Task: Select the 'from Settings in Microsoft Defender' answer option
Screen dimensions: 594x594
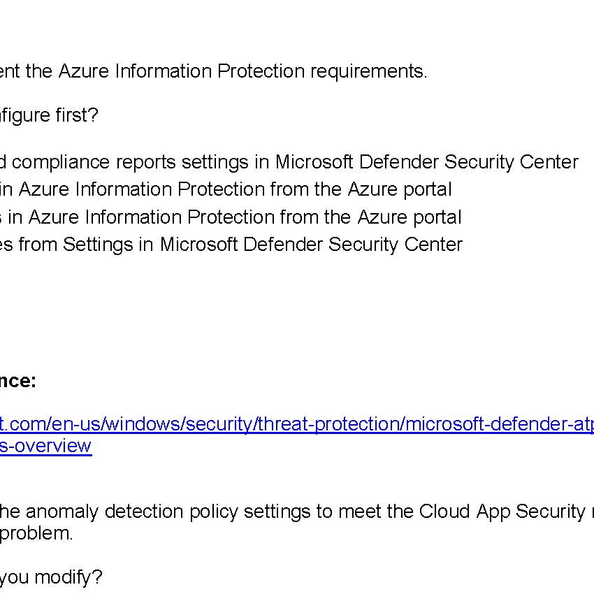Action: (x=231, y=245)
